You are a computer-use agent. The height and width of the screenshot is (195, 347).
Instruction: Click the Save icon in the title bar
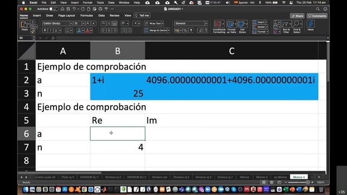click(68, 9)
